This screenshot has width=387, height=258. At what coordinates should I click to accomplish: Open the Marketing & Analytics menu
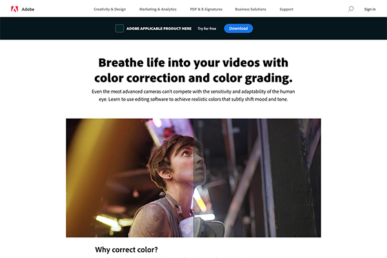click(x=158, y=9)
